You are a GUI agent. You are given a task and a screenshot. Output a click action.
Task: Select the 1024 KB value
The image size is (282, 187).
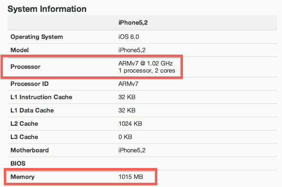coord(130,124)
